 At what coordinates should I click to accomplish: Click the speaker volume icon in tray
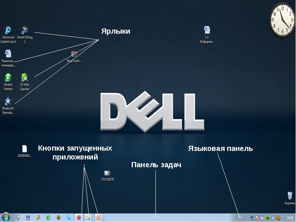point(273,218)
